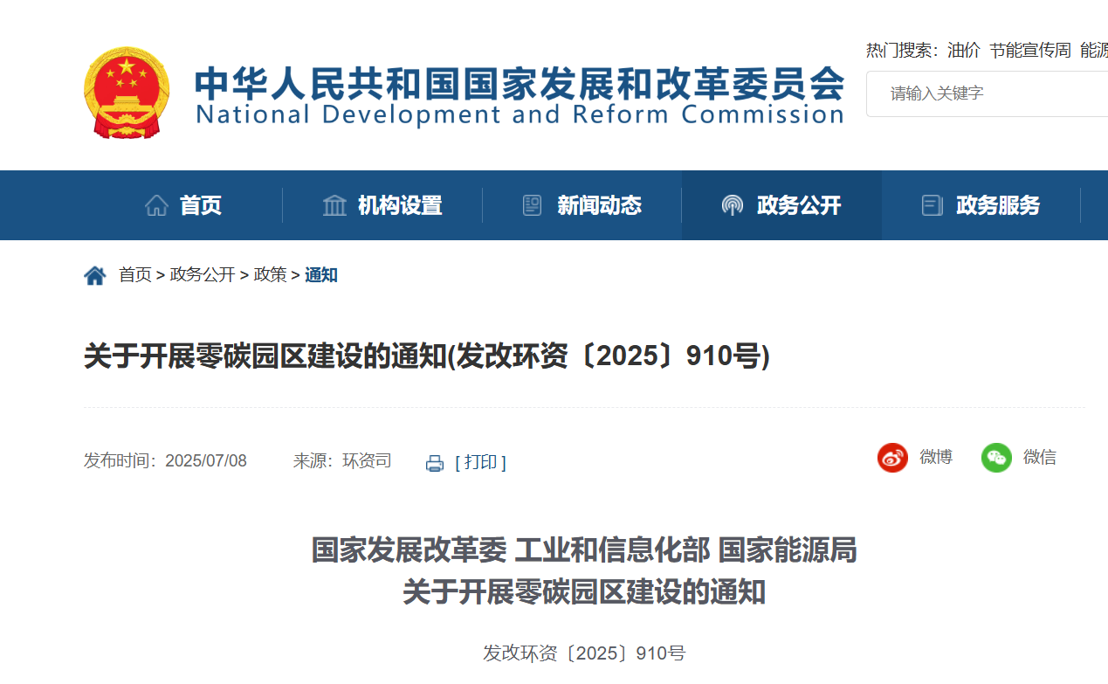Click the 政务公开 breadcrumb link

pyautogui.click(x=203, y=275)
